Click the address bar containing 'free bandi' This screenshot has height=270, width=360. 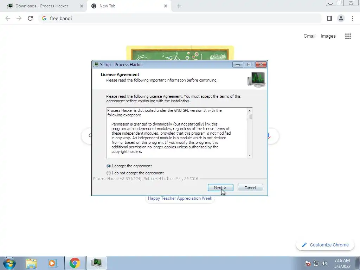tap(180, 18)
